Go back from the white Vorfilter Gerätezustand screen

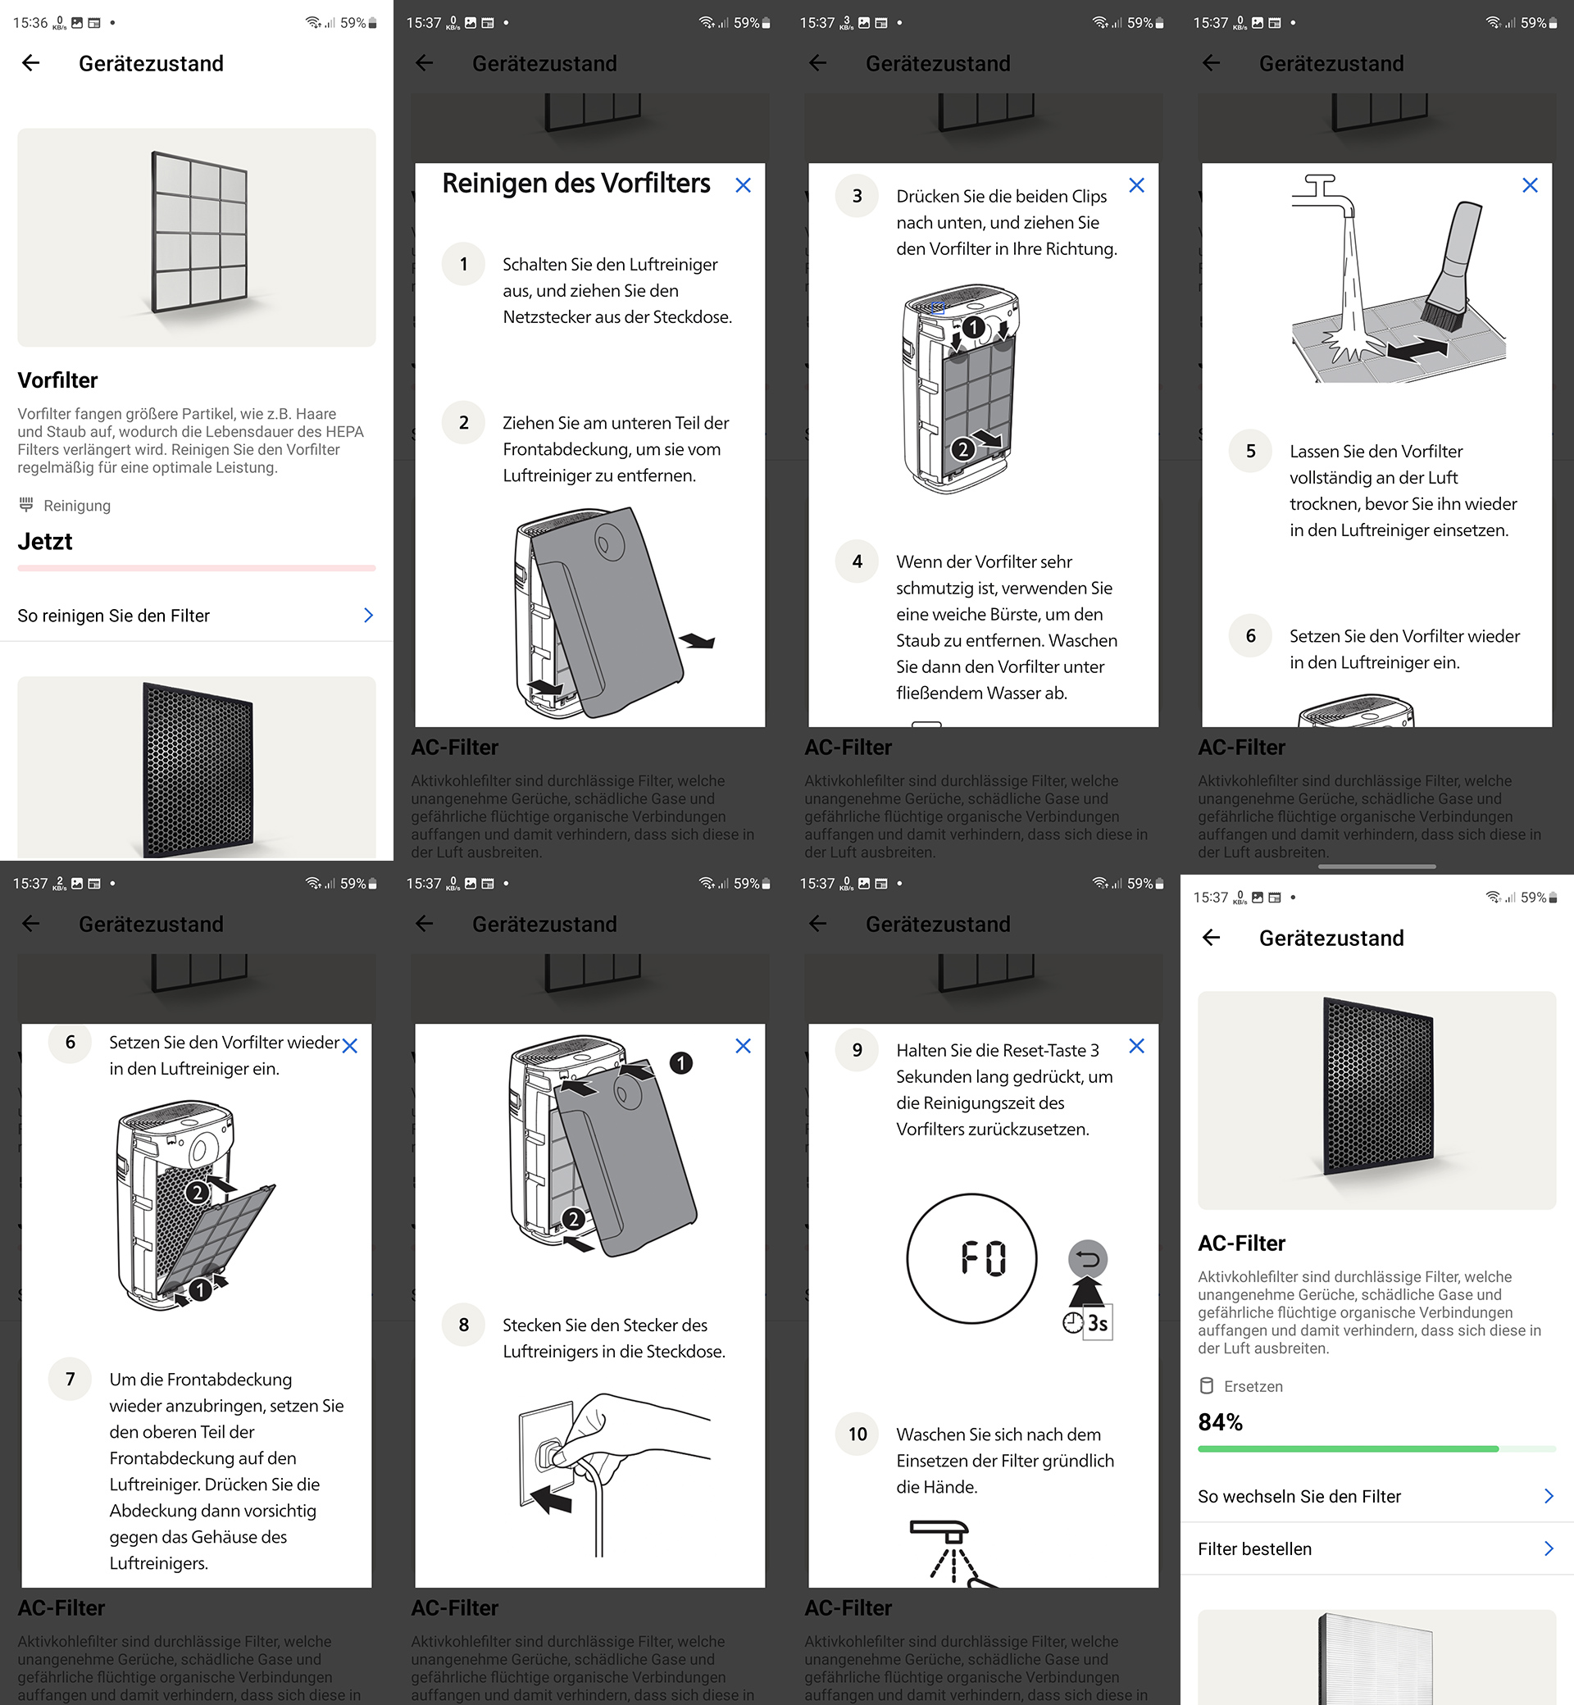(30, 63)
